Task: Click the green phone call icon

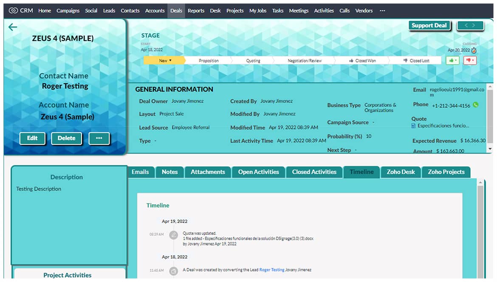Action: [475, 105]
